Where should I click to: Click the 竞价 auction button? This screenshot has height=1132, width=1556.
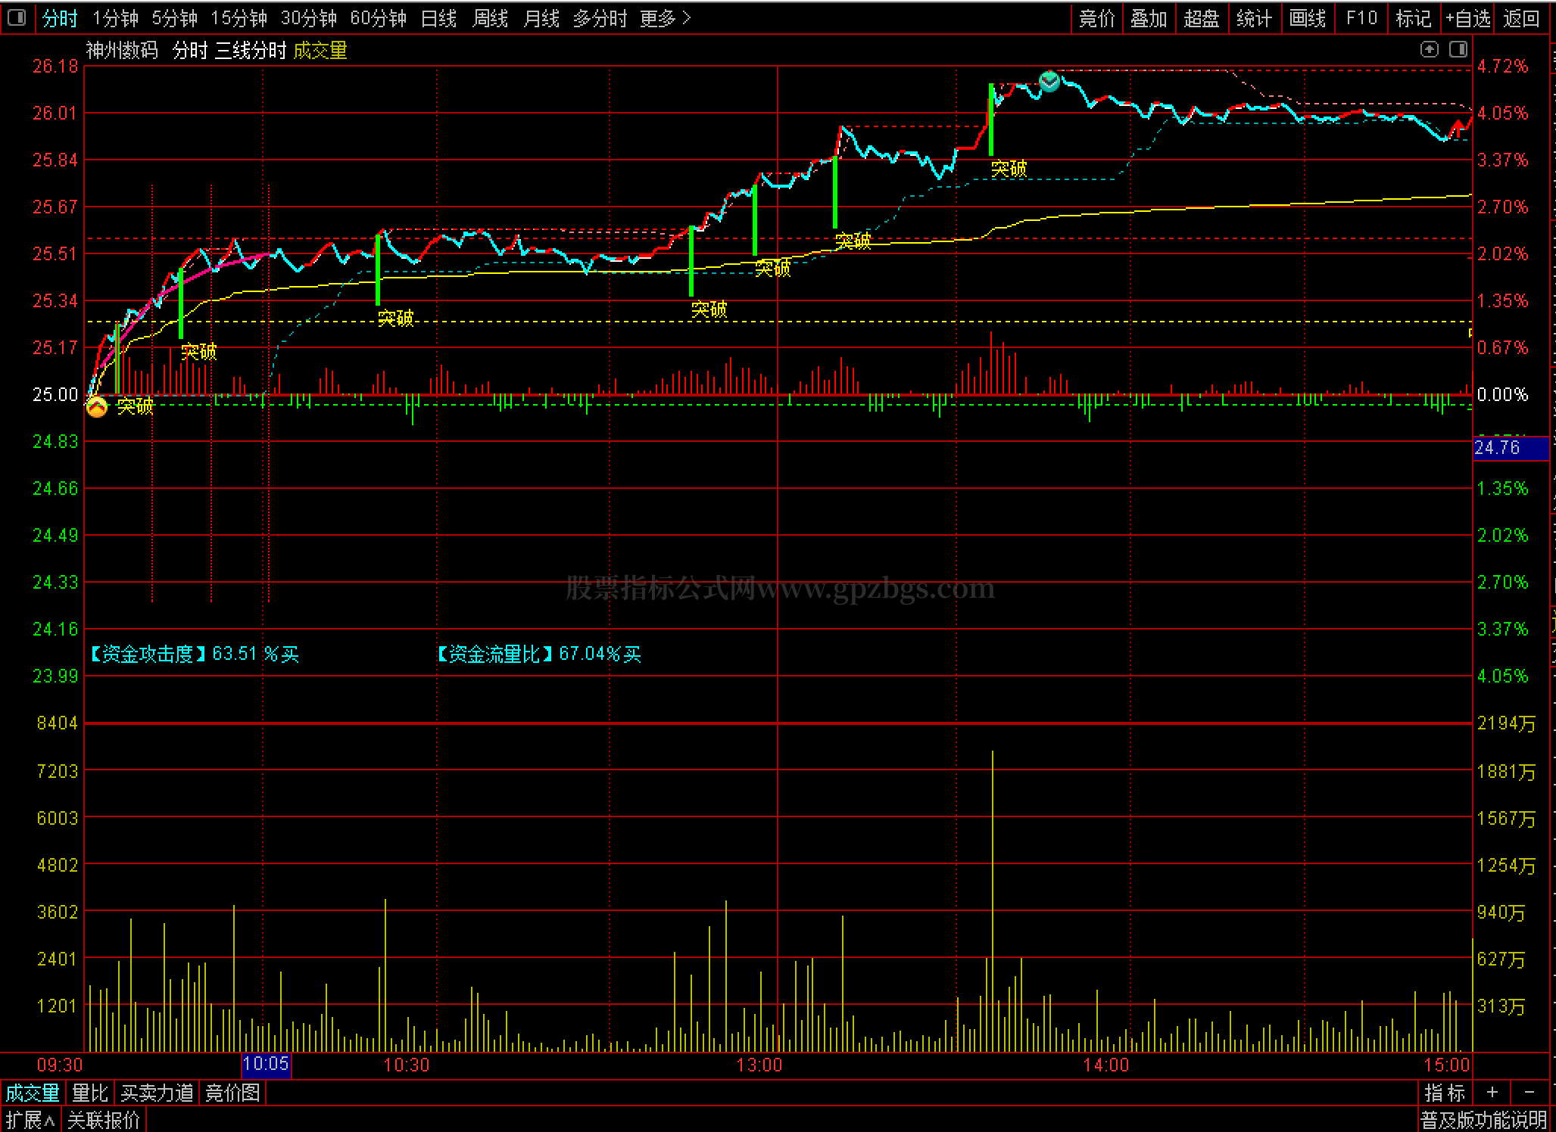(1097, 18)
